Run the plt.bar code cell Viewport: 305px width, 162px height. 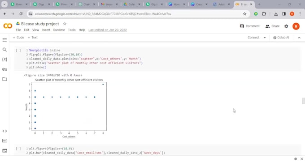18,149
